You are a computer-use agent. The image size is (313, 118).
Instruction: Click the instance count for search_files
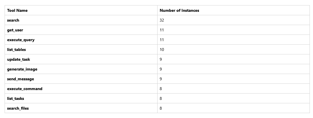pyautogui.click(x=161, y=108)
